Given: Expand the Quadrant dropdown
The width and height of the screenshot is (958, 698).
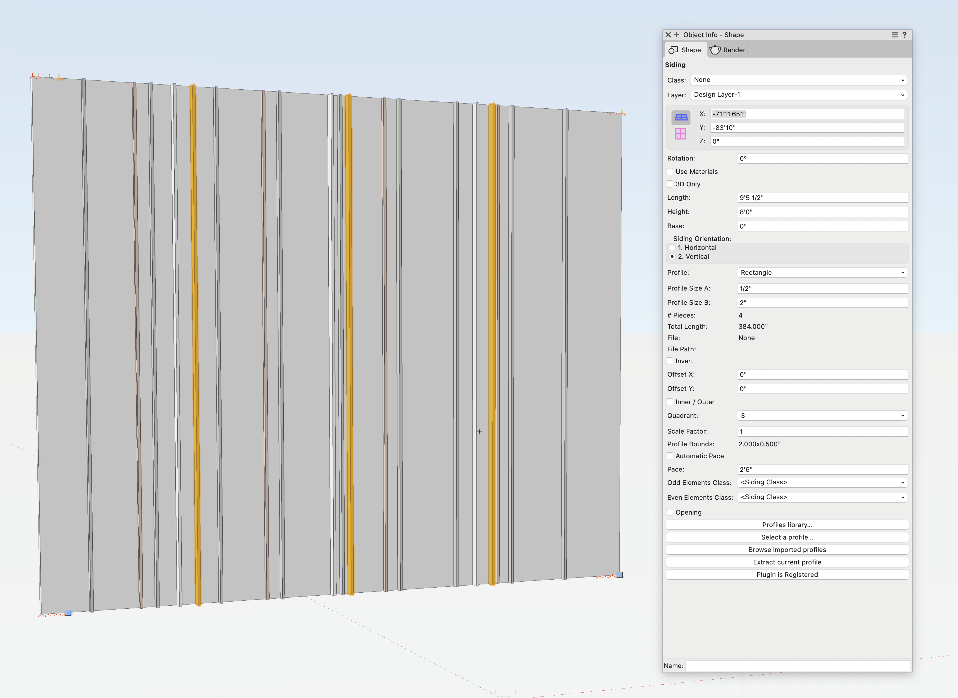Looking at the screenshot, I should pos(822,415).
